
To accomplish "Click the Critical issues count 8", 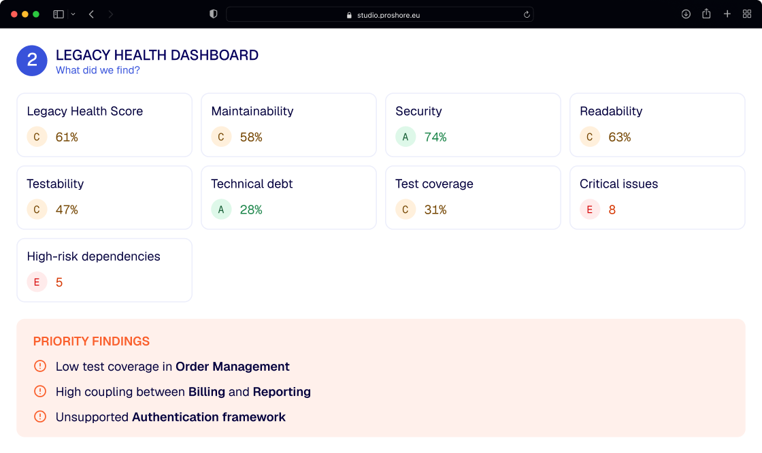I will point(612,209).
